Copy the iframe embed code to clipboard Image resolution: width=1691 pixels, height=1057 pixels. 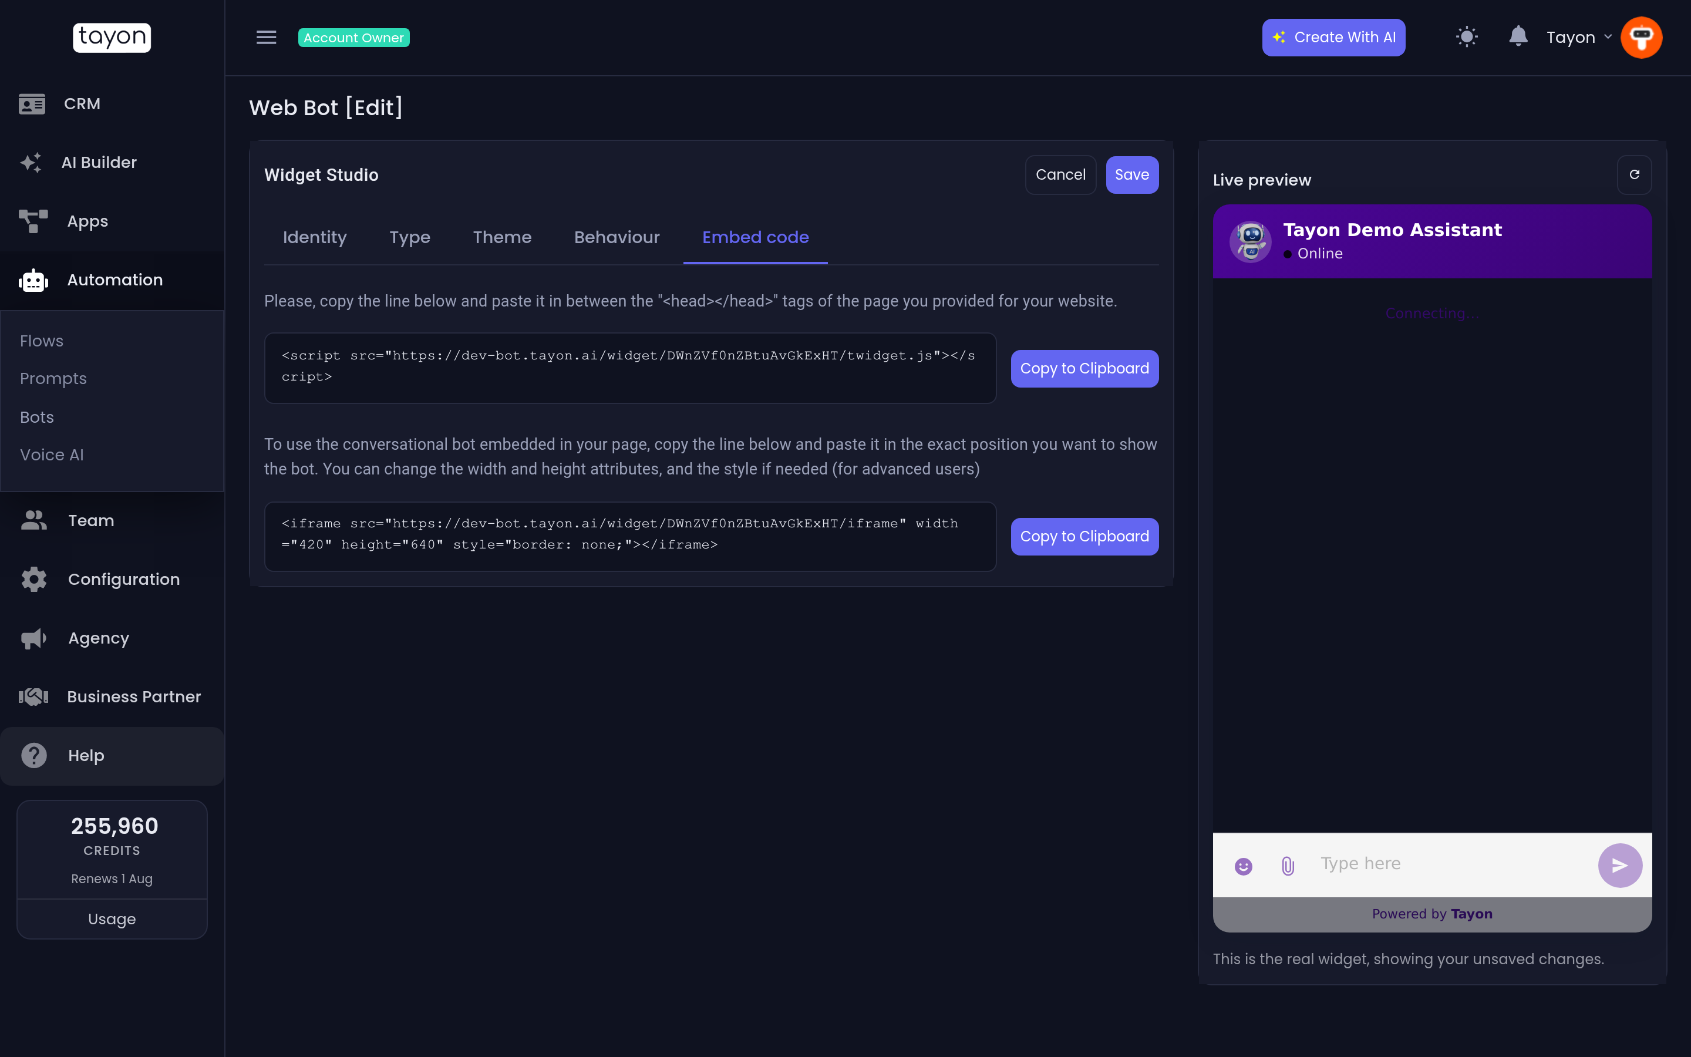point(1084,536)
